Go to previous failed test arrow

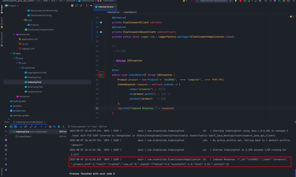click(41, 127)
